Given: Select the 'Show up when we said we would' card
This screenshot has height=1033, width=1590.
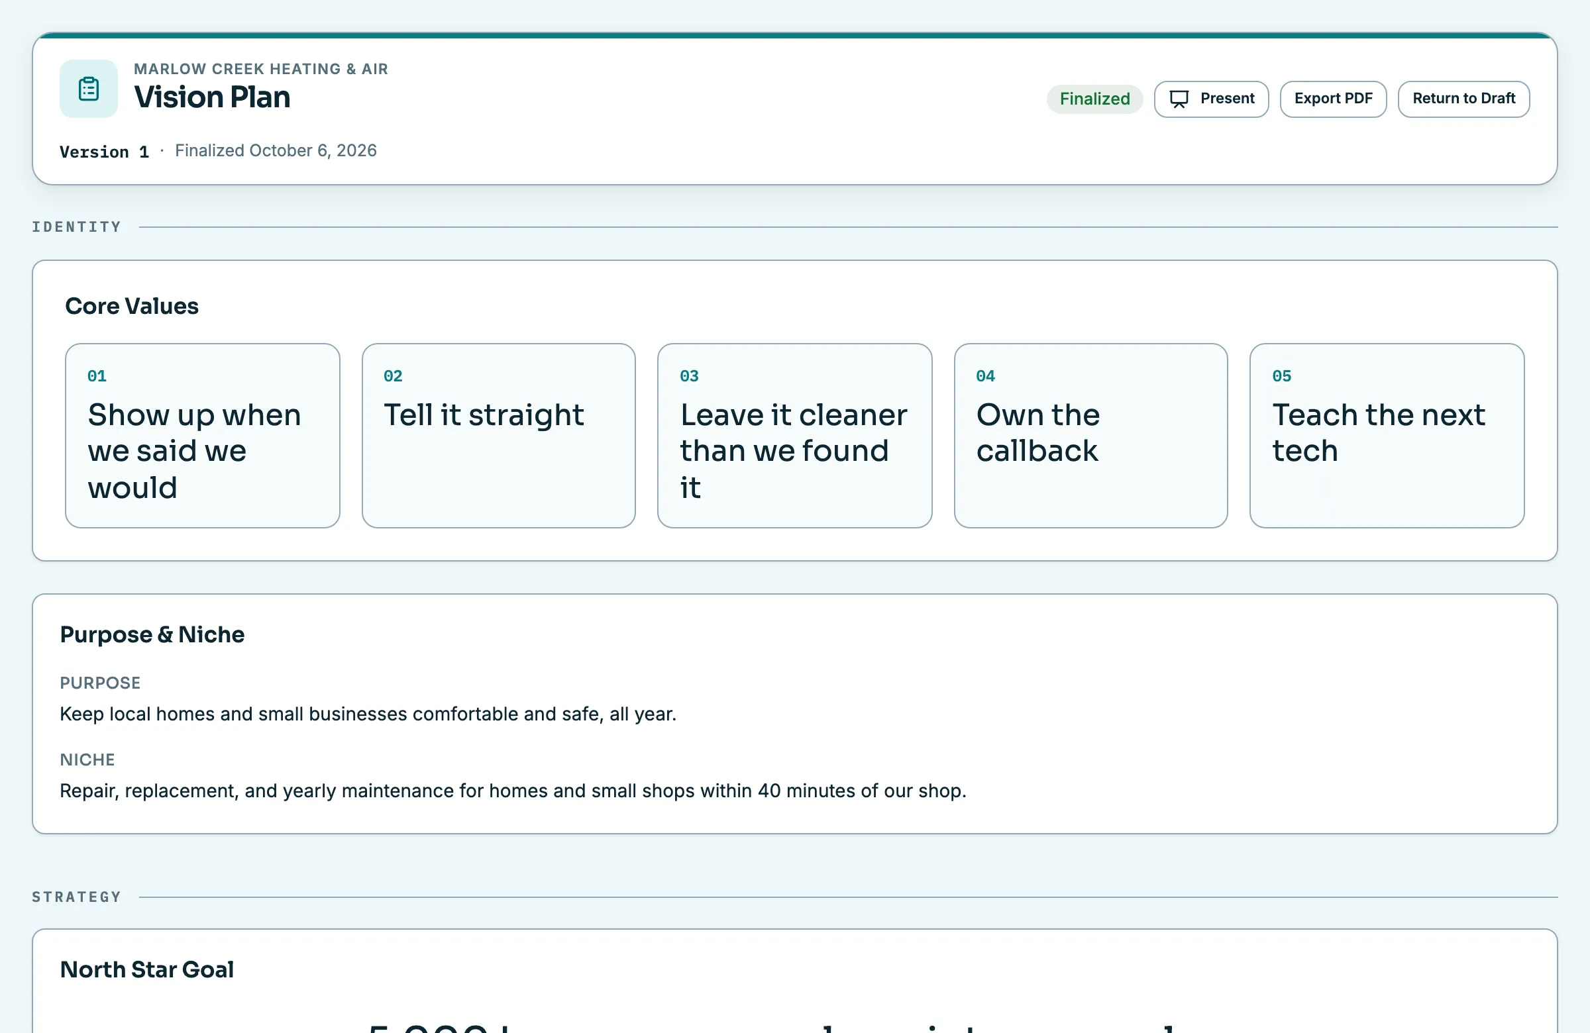Looking at the screenshot, I should [203, 435].
